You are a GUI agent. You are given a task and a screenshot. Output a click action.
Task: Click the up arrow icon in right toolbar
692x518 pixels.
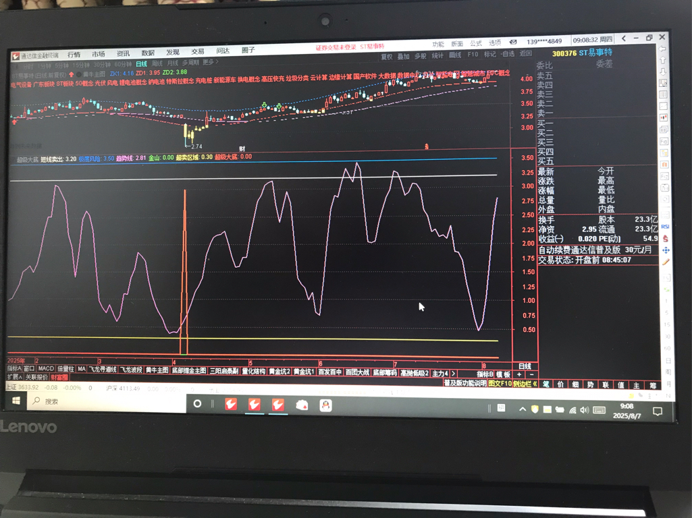[x=663, y=60]
